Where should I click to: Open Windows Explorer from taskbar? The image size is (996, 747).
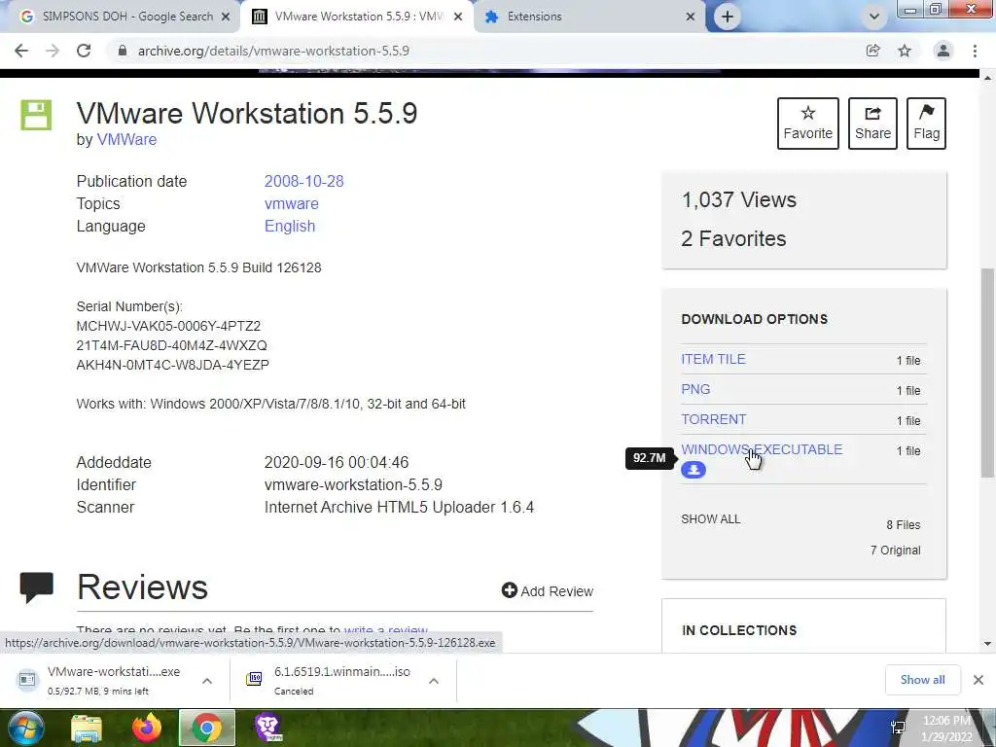coord(87,728)
